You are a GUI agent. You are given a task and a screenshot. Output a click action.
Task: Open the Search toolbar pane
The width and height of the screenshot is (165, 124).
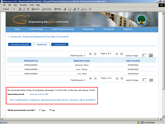click(35, 9)
